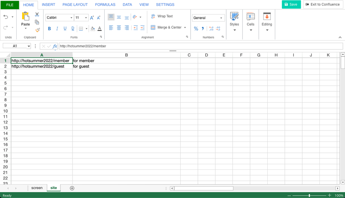Click the Redo arrow icon
This screenshot has height=198, width=345.
(x=6, y=28)
